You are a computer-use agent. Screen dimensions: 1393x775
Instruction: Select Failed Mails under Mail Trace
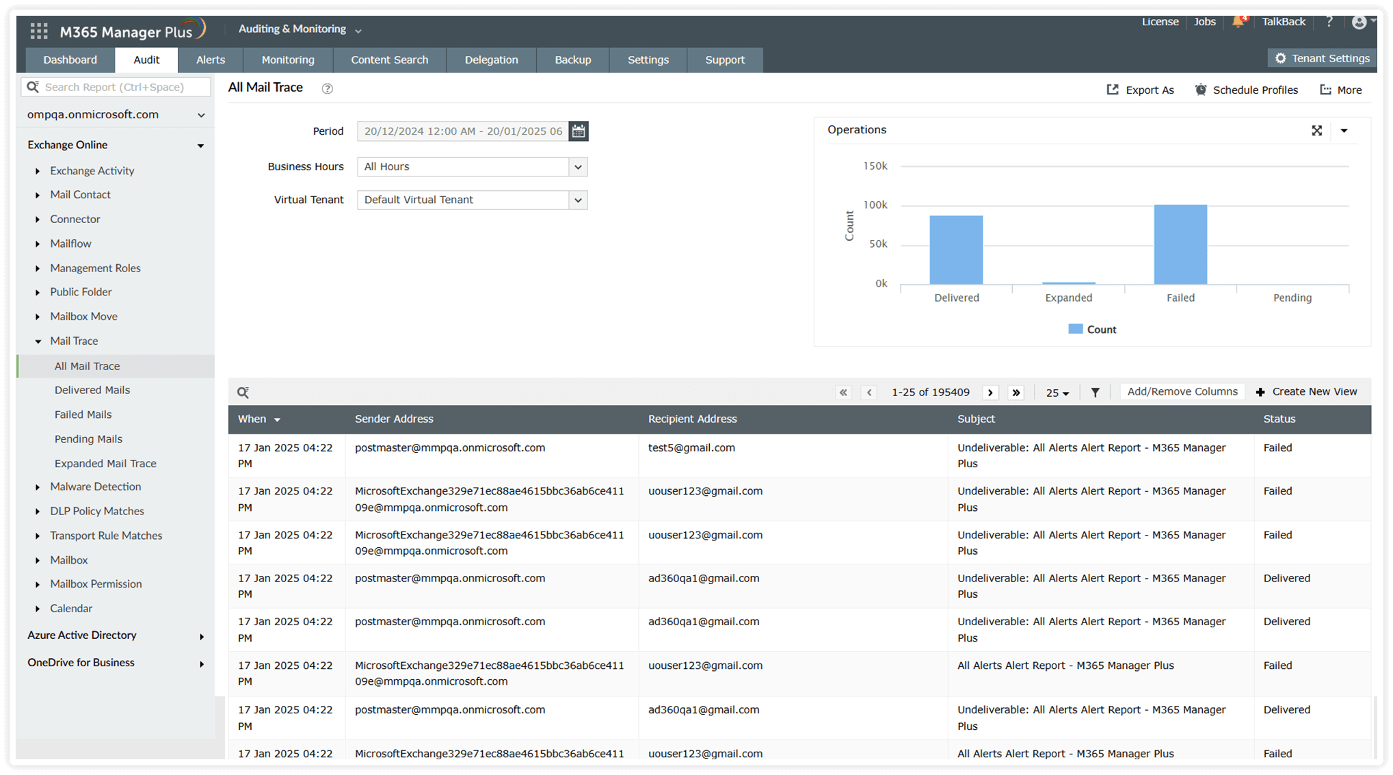(83, 414)
